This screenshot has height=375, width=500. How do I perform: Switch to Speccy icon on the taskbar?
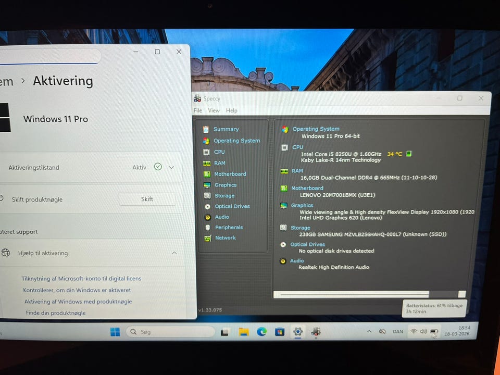click(x=316, y=332)
